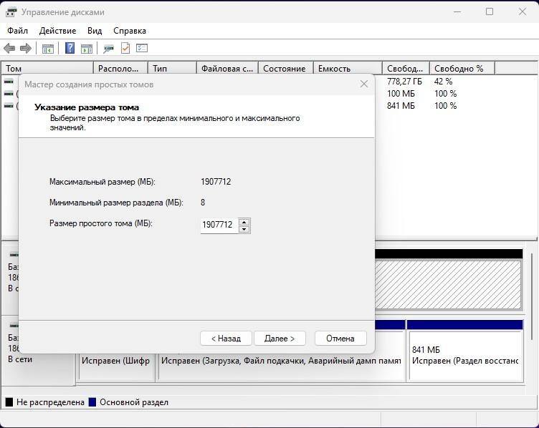This screenshot has width=539, height=428.
Task: Click the Отмена button
Action: (x=340, y=338)
